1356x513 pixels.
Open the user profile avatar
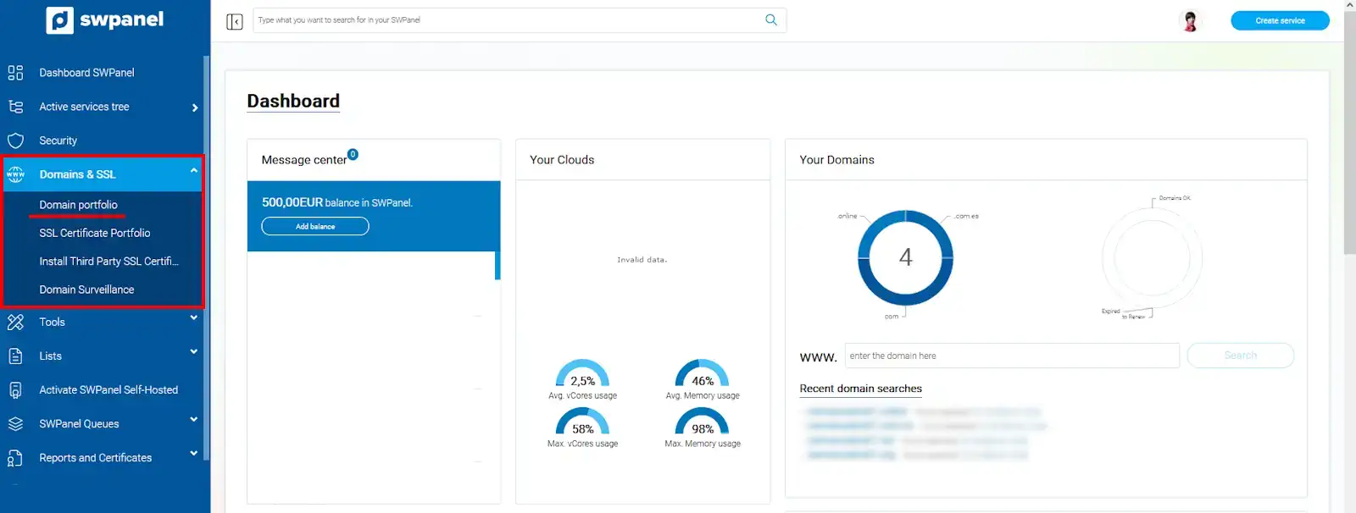pos(1191,21)
